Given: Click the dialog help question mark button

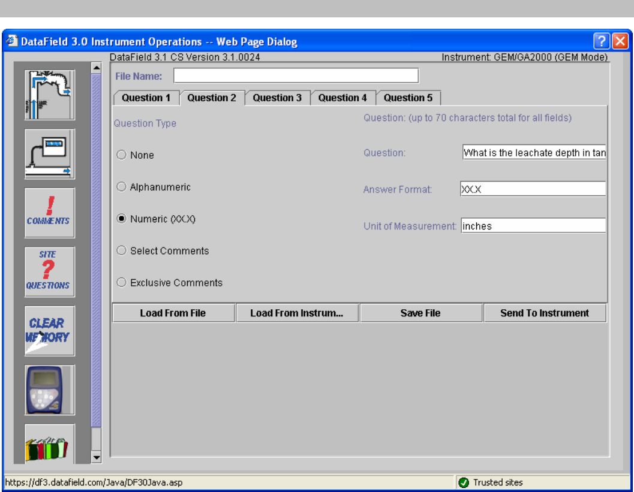Looking at the screenshot, I should (x=601, y=41).
